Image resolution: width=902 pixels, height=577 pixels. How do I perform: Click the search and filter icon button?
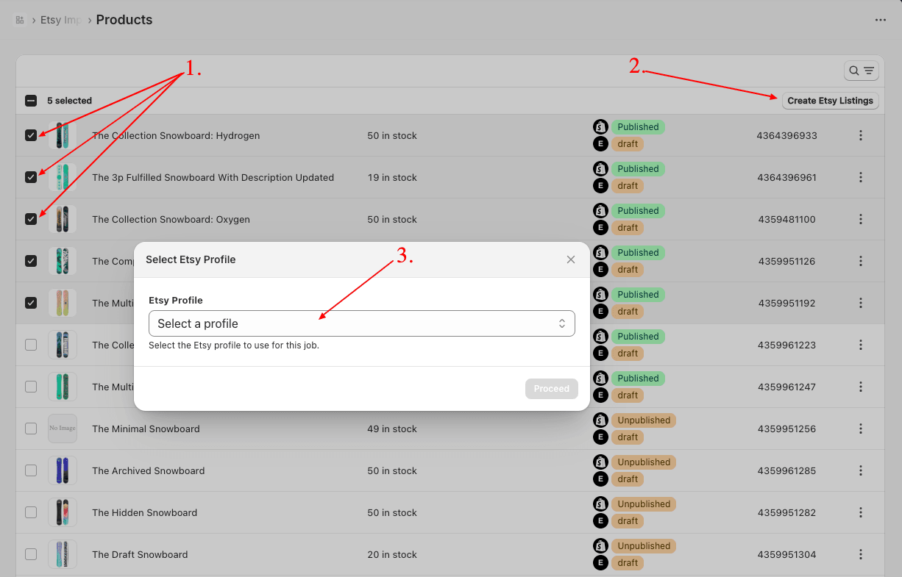pyautogui.click(x=861, y=71)
